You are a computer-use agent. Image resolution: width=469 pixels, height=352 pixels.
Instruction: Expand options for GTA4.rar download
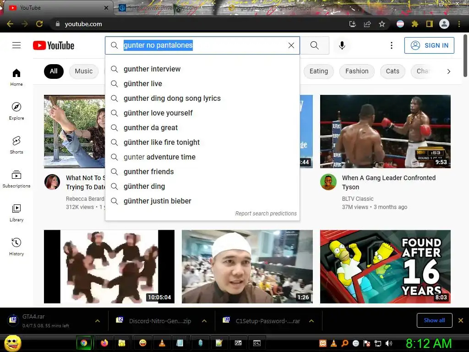(x=98, y=321)
